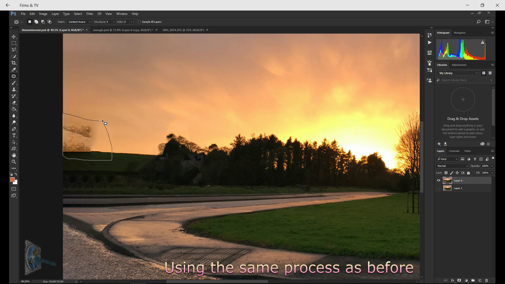Toggle visibility of Layer 1
Image resolution: width=505 pixels, height=284 pixels.
(438, 188)
